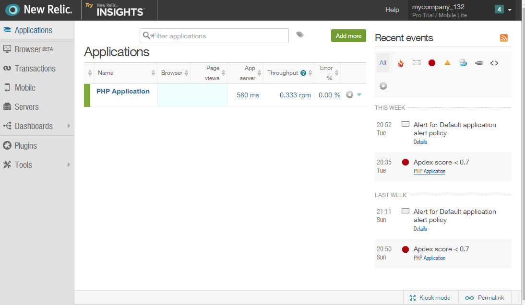The height and width of the screenshot is (305, 525).
Task: Click the Mobile device icon
Action: (7, 88)
